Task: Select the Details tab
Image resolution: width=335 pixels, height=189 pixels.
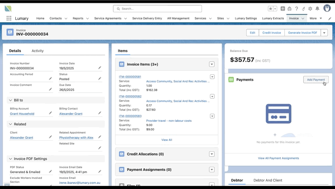Action: [x=15, y=51]
